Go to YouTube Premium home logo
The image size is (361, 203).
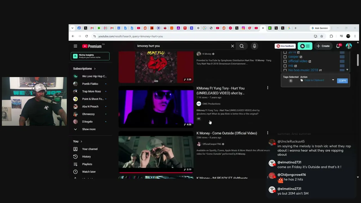pyautogui.click(x=92, y=46)
